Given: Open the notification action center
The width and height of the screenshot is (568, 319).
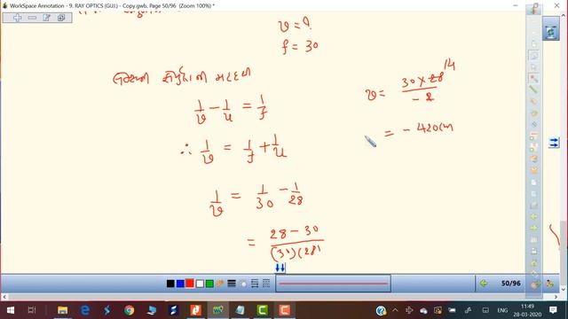Looking at the screenshot, I should 553,310.
